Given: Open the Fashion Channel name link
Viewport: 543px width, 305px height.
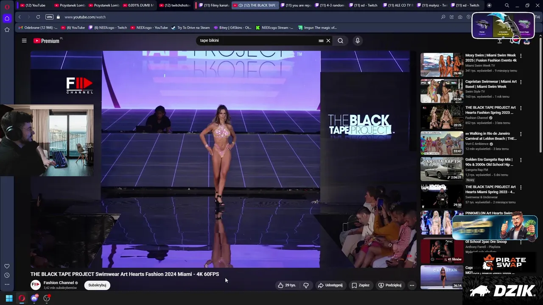Looking at the screenshot, I should coord(59,283).
